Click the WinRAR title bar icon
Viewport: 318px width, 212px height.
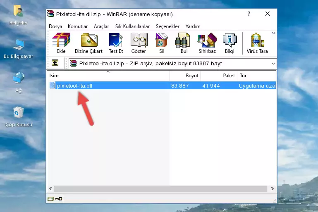[x=50, y=14]
